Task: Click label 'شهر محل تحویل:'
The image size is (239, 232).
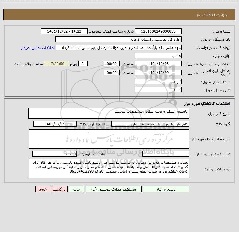Action: coord(217,90)
